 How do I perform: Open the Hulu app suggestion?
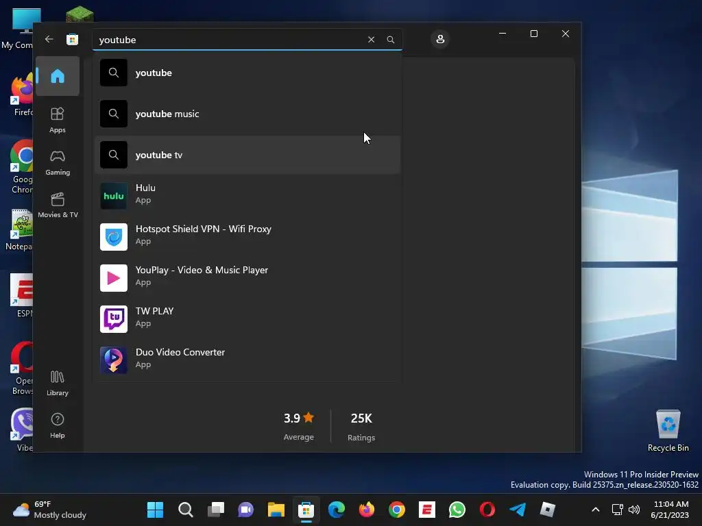click(x=247, y=196)
